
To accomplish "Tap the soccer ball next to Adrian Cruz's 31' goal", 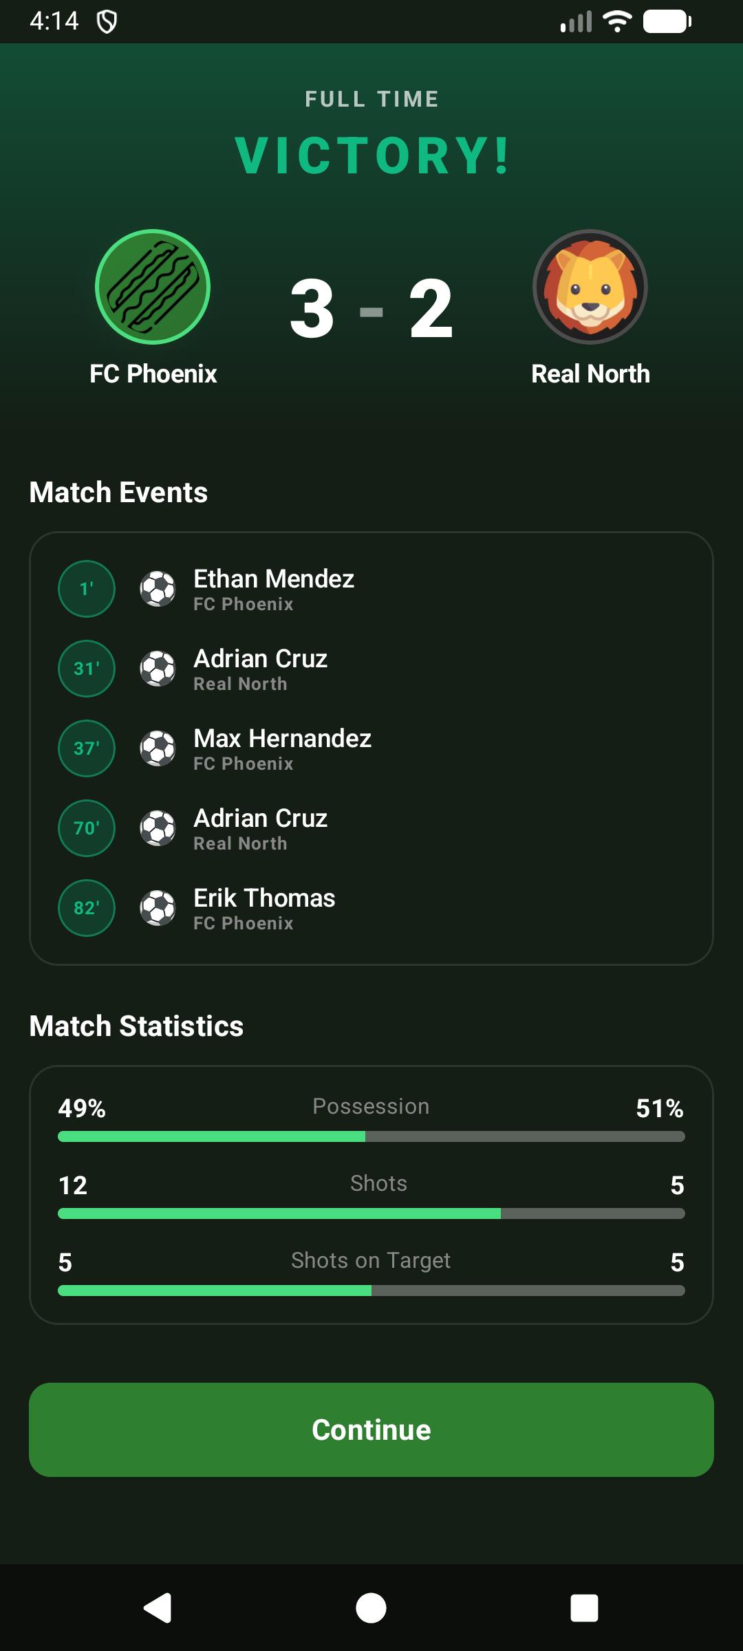I will click(x=157, y=669).
